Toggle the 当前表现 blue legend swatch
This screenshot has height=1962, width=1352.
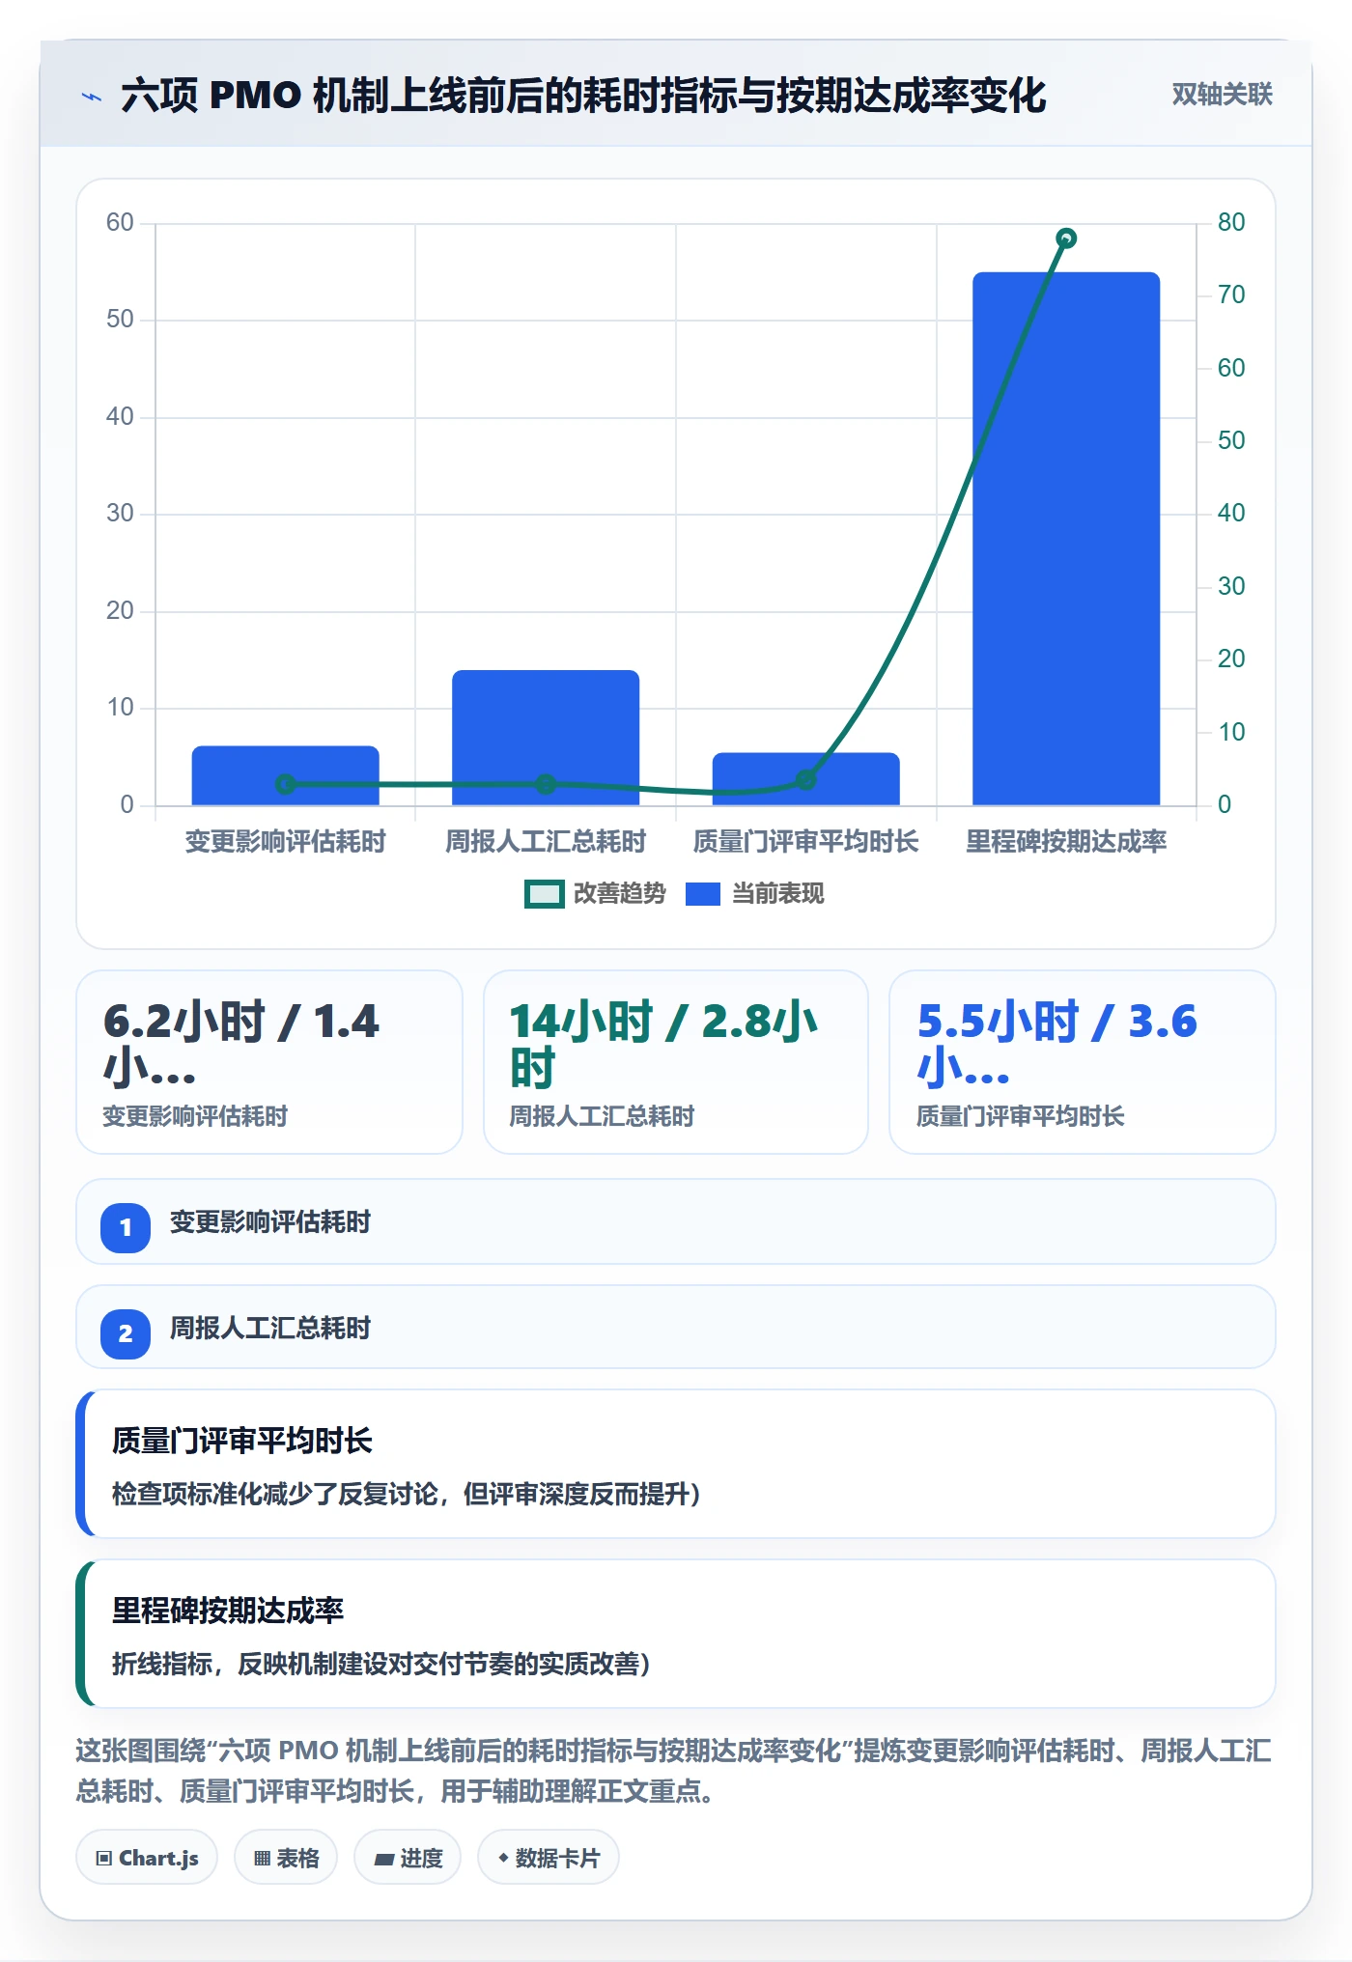(702, 894)
